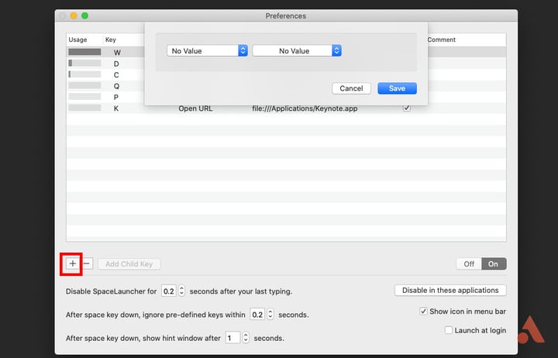This screenshot has width=558, height=358.
Task: Enable Launch at login checkbox
Action: 449,330
